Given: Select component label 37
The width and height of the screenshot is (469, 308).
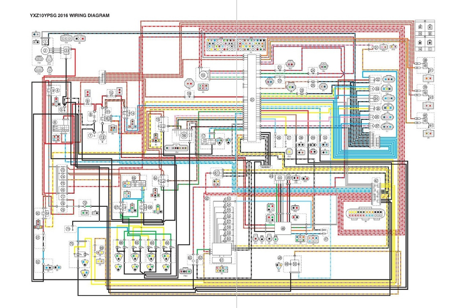Looking at the screenshot, I should click(378, 126).
